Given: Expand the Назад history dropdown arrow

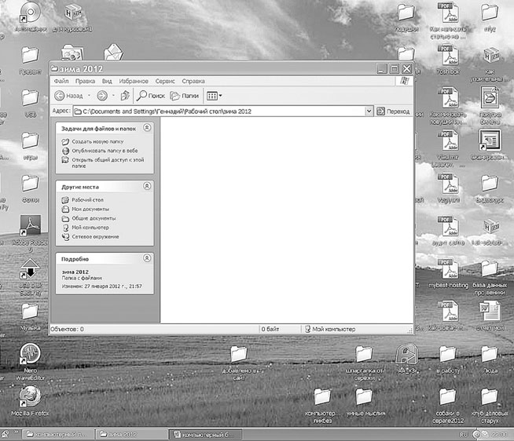Looking at the screenshot, I should tap(89, 96).
